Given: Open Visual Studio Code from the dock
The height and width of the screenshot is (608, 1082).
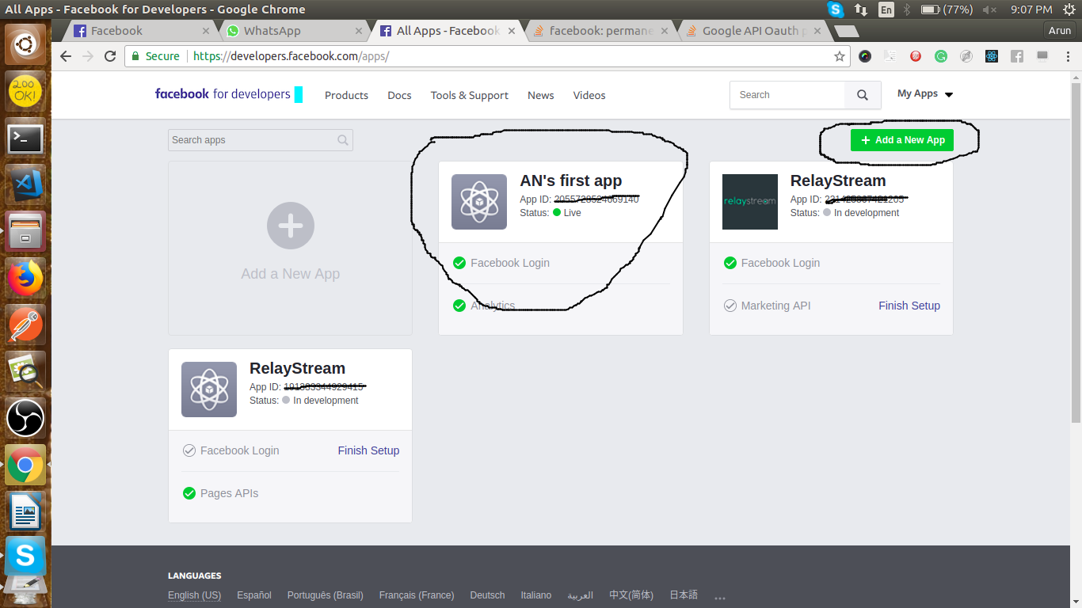Looking at the screenshot, I should click(x=25, y=184).
